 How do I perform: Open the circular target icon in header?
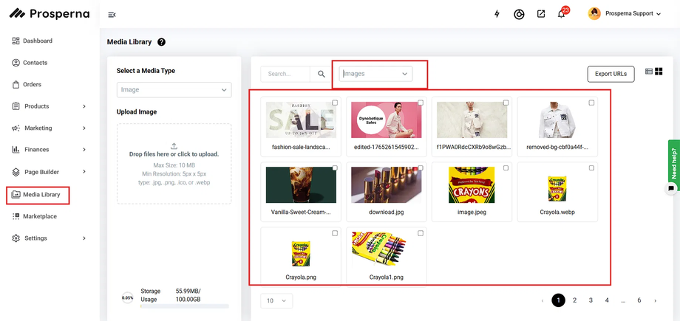pos(519,14)
